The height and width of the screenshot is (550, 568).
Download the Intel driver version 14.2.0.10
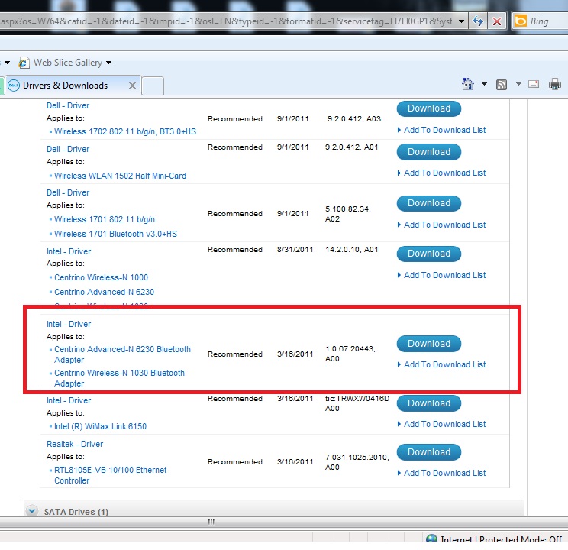click(x=429, y=254)
